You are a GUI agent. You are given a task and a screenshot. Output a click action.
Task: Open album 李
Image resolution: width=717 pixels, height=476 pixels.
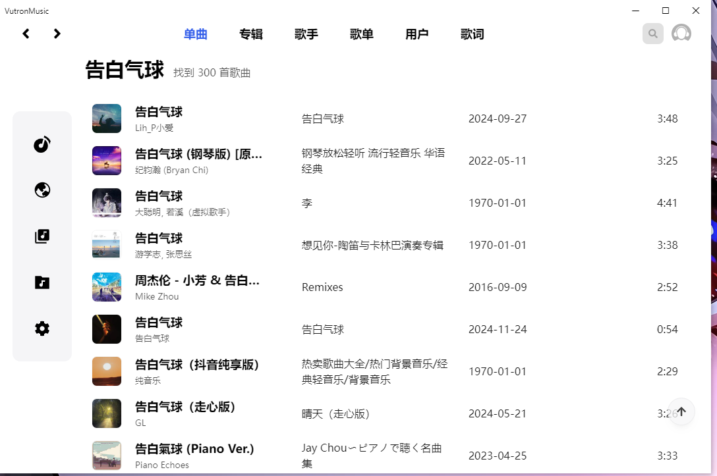pyautogui.click(x=307, y=203)
